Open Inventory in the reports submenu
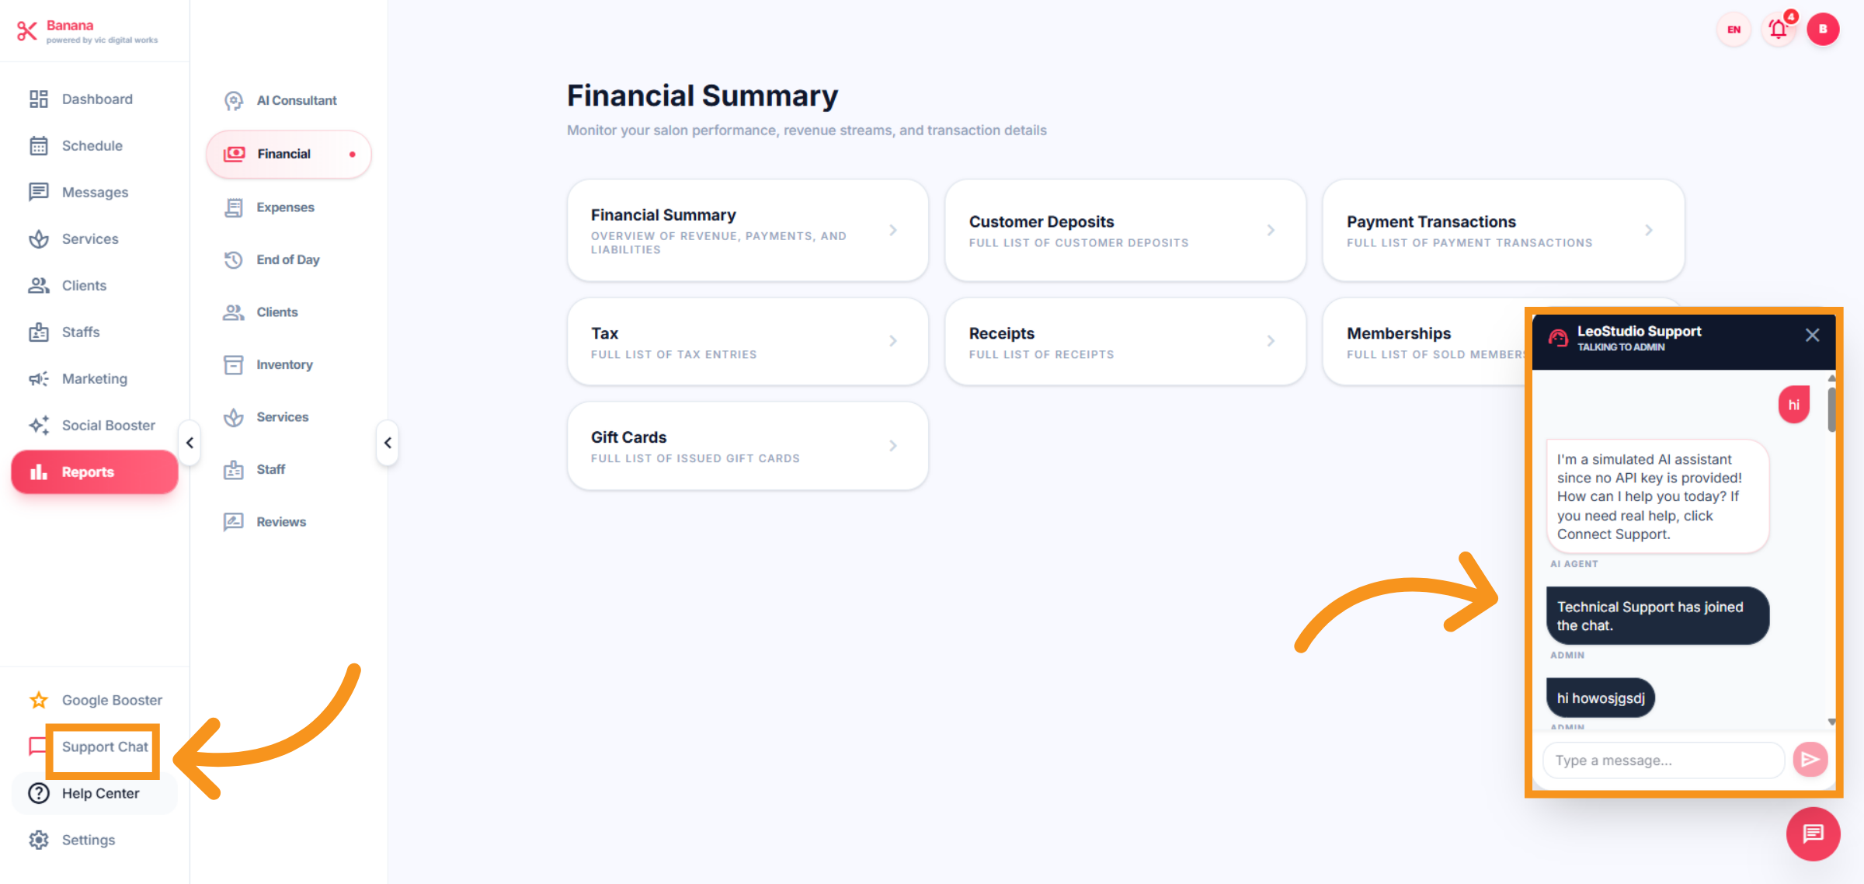The width and height of the screenshot is (1864, 884). 284,364
